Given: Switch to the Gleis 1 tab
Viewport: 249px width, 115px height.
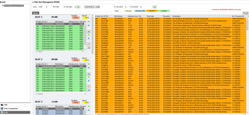Looking at the screenshot, I should (36, 13).
